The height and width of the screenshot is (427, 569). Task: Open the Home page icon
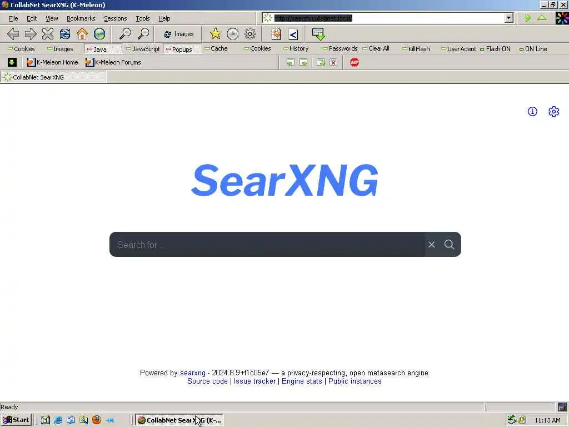coord(82,34)
